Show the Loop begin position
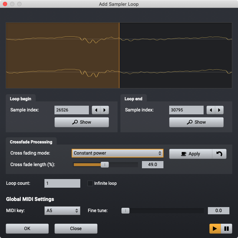Image resolution: width=238 pixels, height=238 pixels. 81,122
